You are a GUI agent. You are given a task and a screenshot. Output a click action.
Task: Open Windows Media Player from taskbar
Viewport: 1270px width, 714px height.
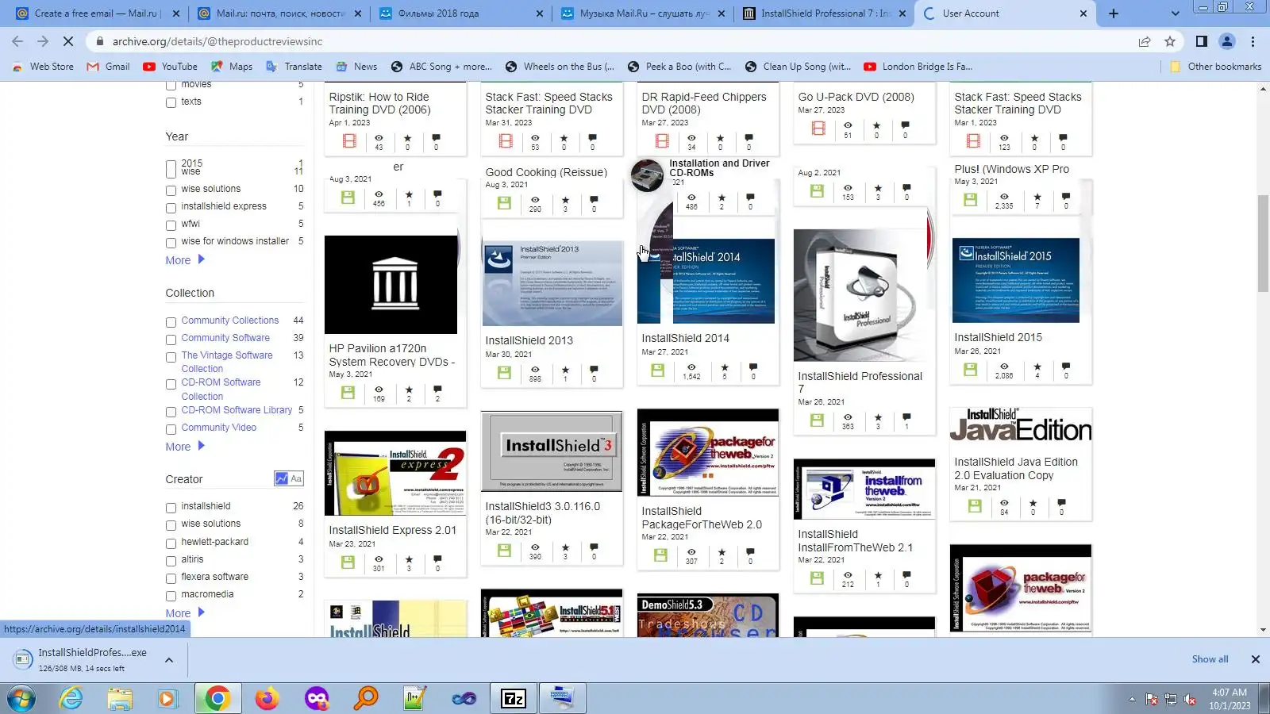(x=167, y=698)
